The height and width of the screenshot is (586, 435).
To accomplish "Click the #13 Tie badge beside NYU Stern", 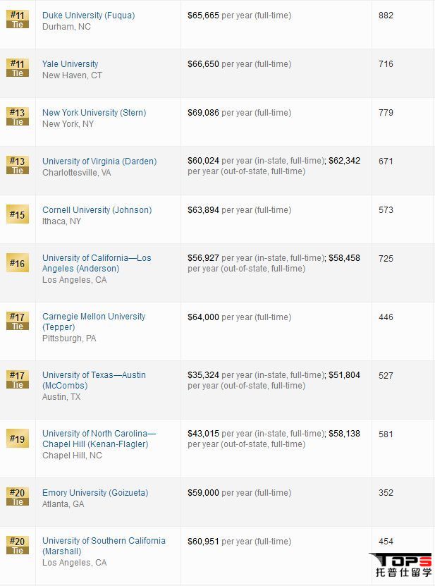I will pos(18,116).
